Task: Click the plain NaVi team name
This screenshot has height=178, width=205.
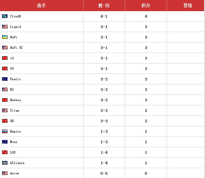Action: [13, 37]
